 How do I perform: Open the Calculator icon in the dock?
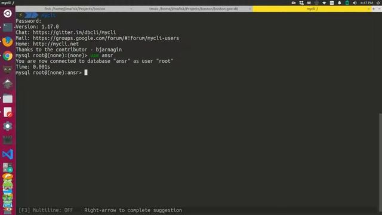(8, 168)
